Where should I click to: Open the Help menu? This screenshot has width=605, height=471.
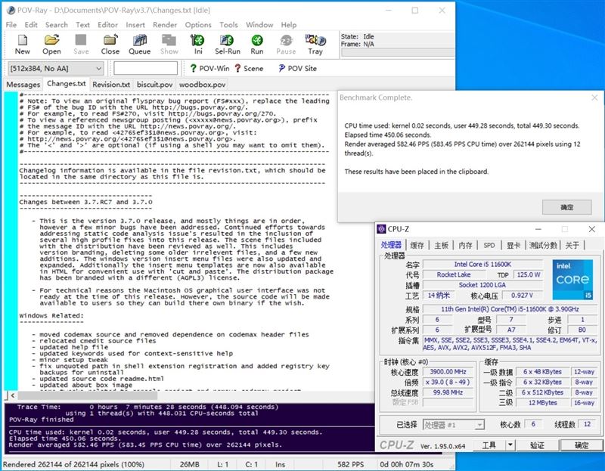[289, 25]
